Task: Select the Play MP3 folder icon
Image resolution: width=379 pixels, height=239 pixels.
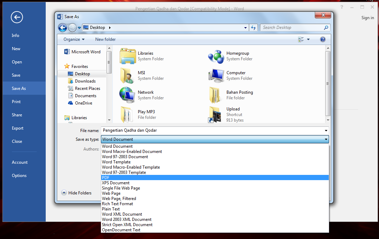Action: pyautogui.click(x=127, y=114)
